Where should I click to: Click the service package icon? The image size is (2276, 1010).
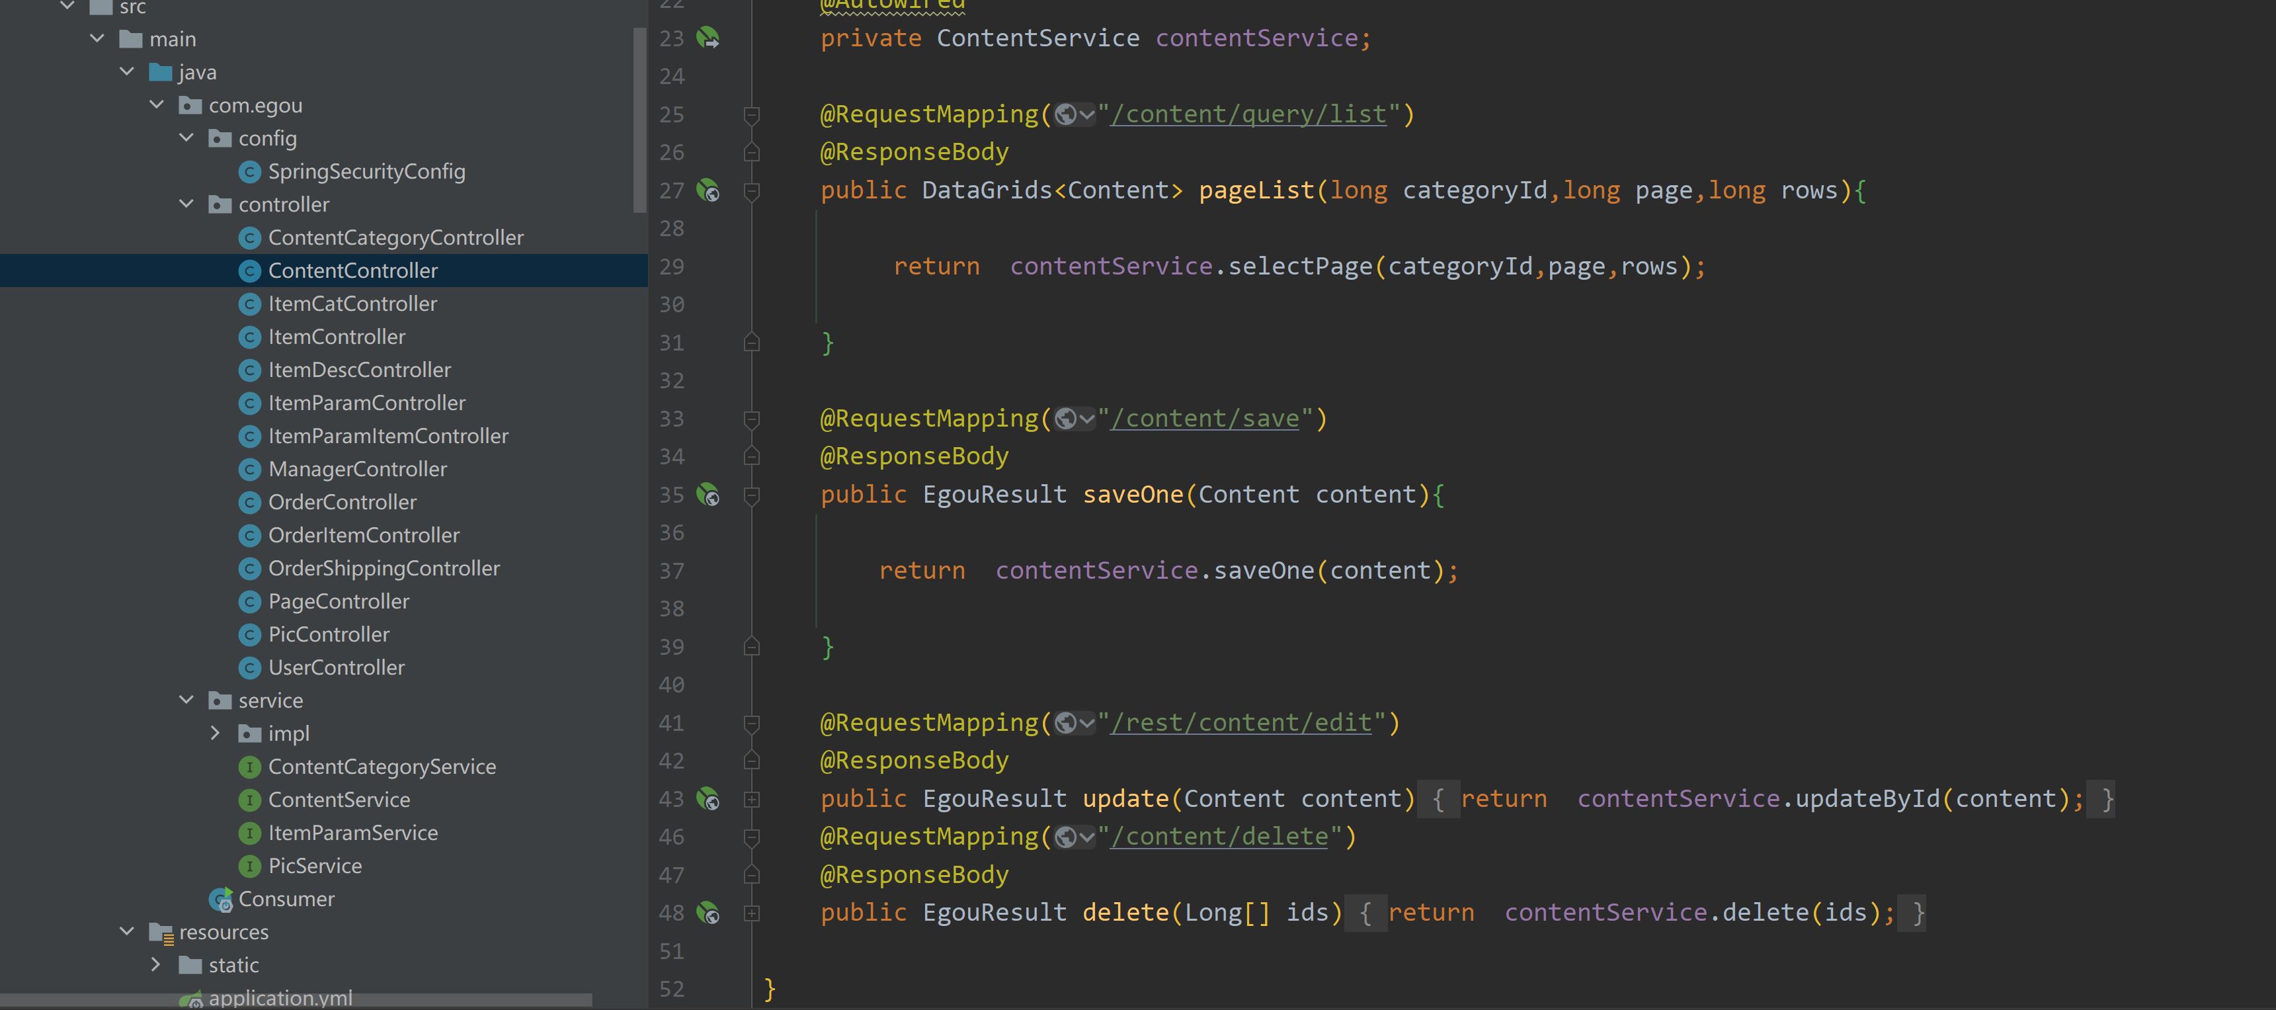[x=220, y=700]
